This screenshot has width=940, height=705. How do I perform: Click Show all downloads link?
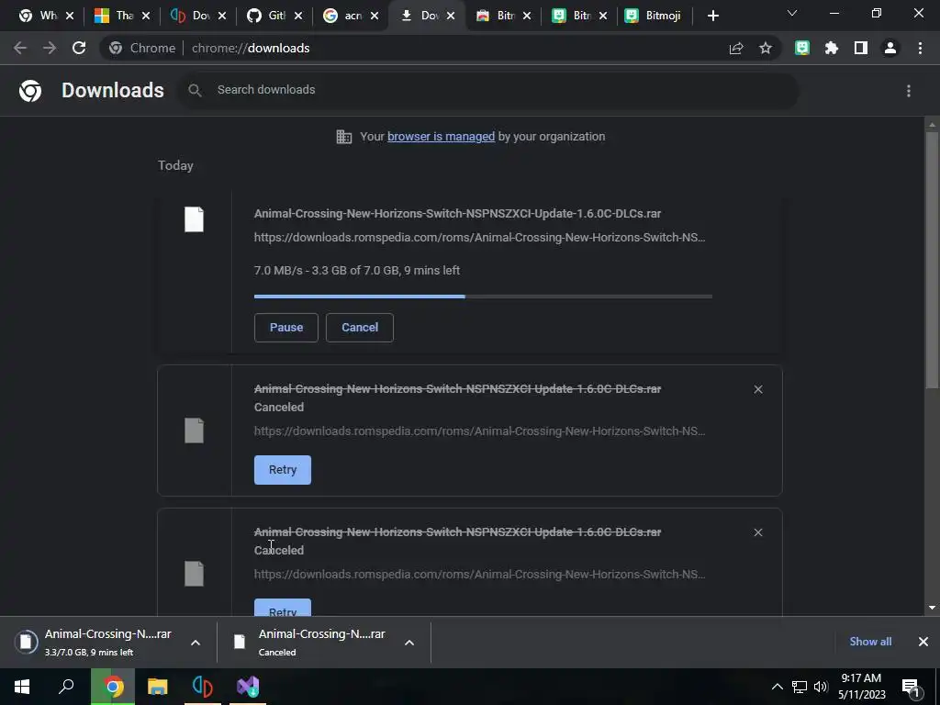tap(870, 642)
